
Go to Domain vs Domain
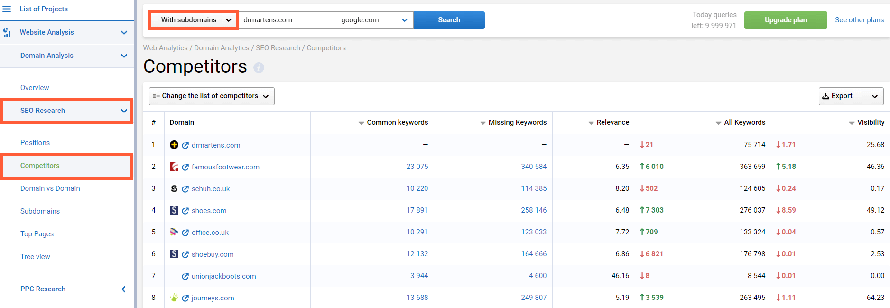pos(50,188)
